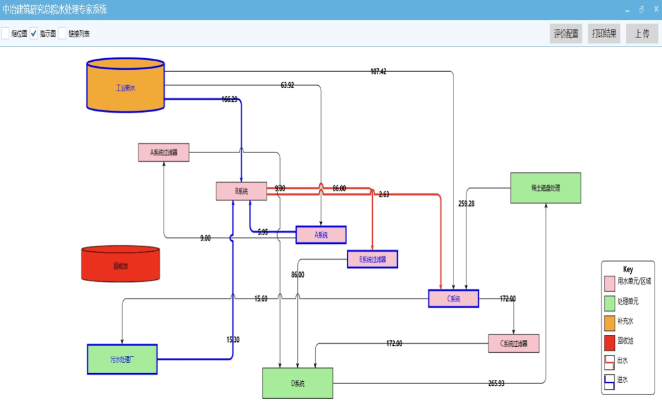This screenshot has width=662, height=405.
Task: Click the B系统过滤器 filter node
Action: point(373,259)
